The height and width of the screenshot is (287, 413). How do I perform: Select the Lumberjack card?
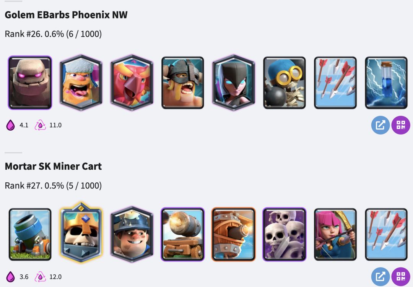81,83
